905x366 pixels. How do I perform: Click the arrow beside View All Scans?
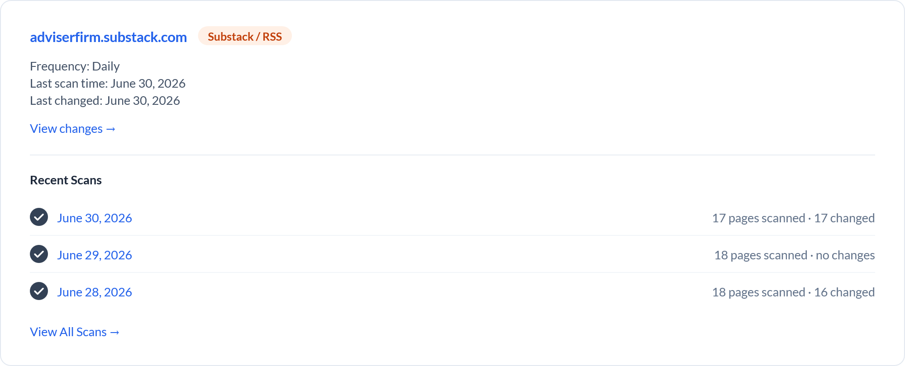[x=115, y=333]
